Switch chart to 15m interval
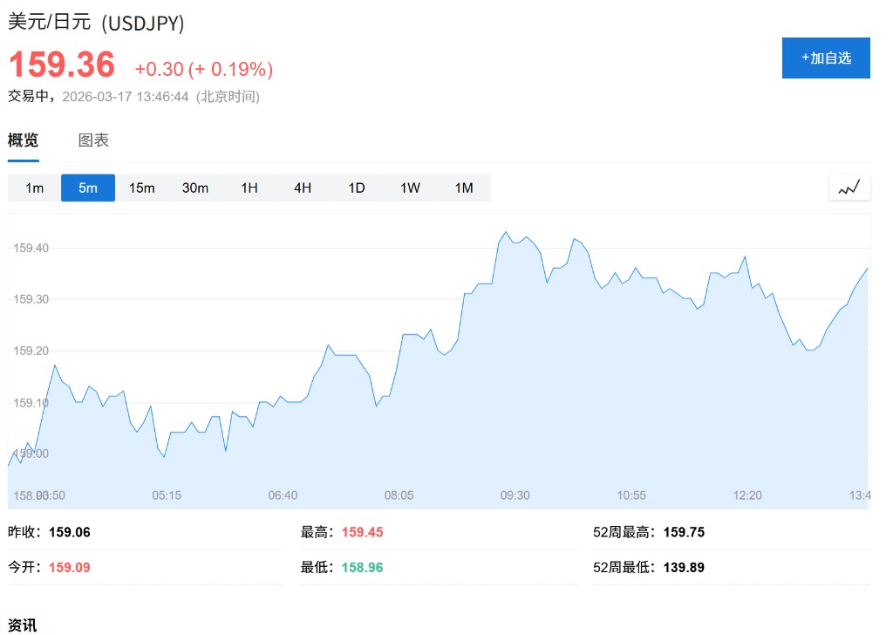Viewport: 893px width, 635px height. pyautogui.click(x=141, y=188)
